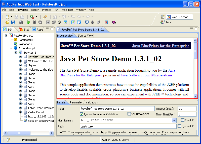The width and height of the screenshot is (201, 144).
Task: Open the Stat view tab
Action: pyautogui.click(x=24, y=30)
